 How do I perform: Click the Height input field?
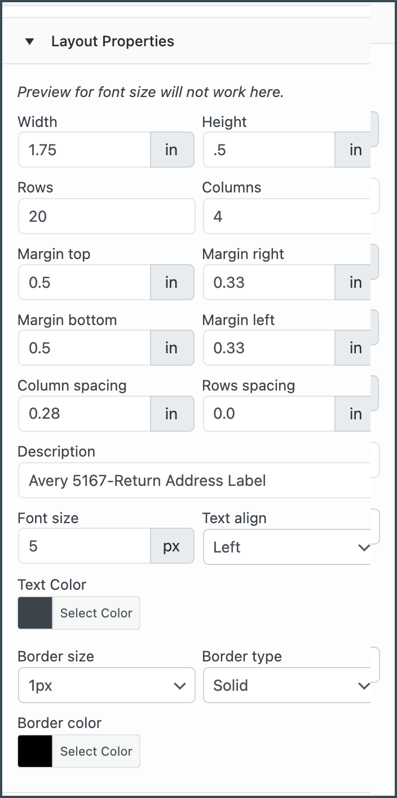(x=269, y=150)
